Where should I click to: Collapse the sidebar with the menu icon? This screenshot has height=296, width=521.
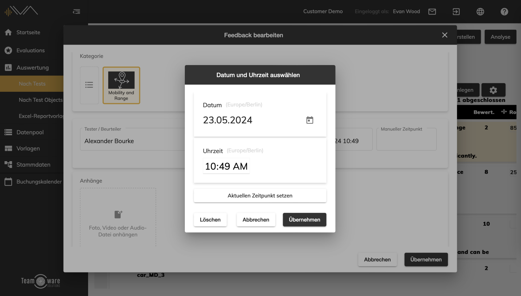point(76,11)
